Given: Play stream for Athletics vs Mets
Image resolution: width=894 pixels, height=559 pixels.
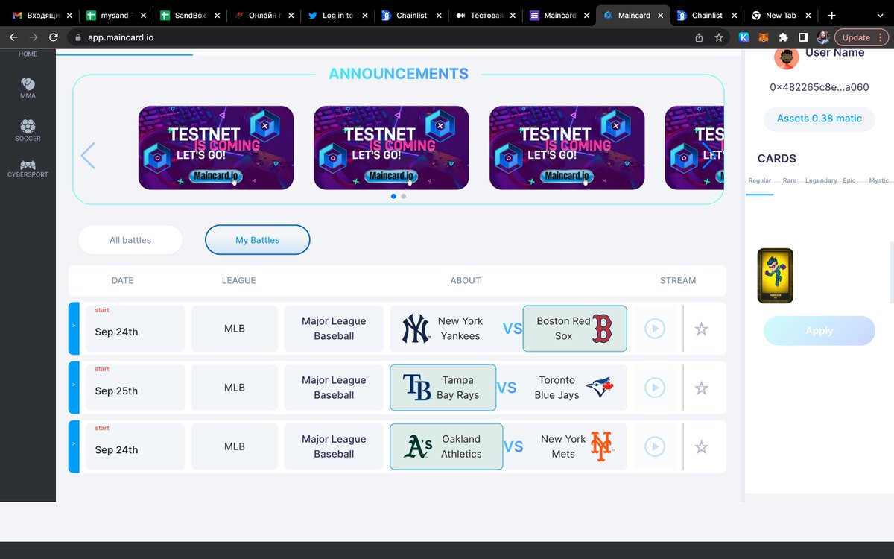Looking at the screenshot, I should [x=655, y=446].
